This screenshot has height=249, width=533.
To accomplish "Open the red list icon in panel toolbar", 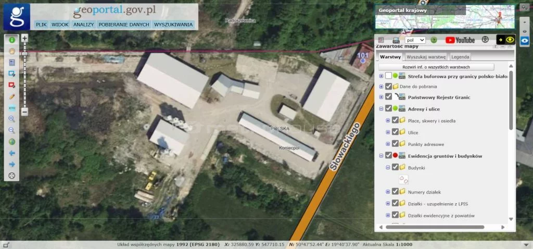I will [380, 40].
